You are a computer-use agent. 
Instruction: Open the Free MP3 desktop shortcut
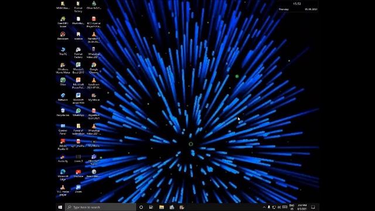[x=63, y=22]
